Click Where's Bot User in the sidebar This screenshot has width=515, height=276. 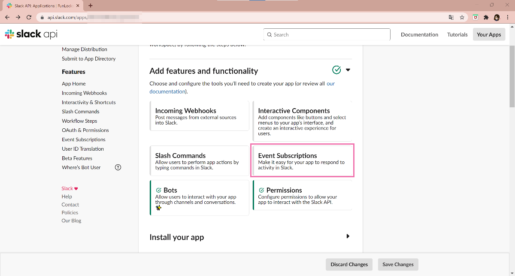tap(81, 167)
